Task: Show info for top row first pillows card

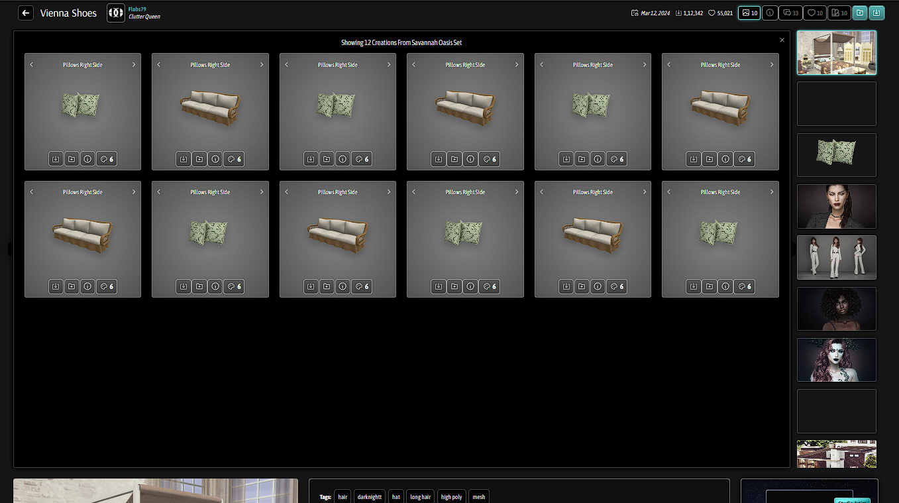Action: click(x=87, y=159)
